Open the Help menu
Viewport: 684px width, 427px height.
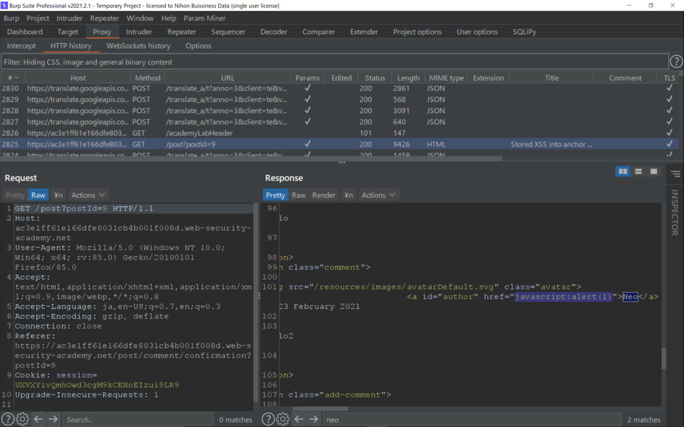click(169, 18)
